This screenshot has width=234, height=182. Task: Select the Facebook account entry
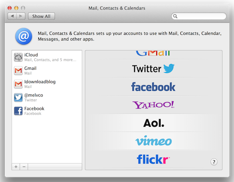coord(47,111)
